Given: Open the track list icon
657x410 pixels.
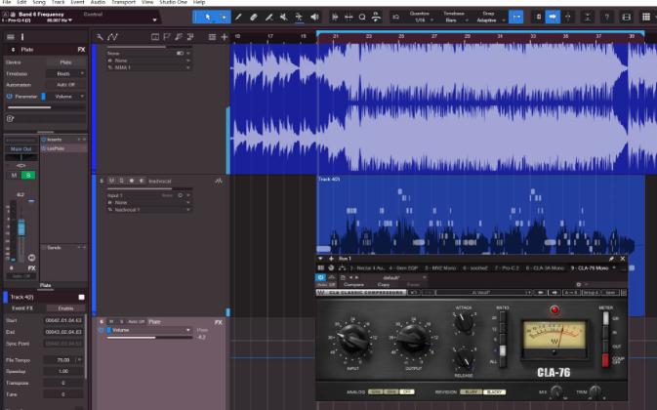Looking at the screenshot, I should (x=212, y=37).
